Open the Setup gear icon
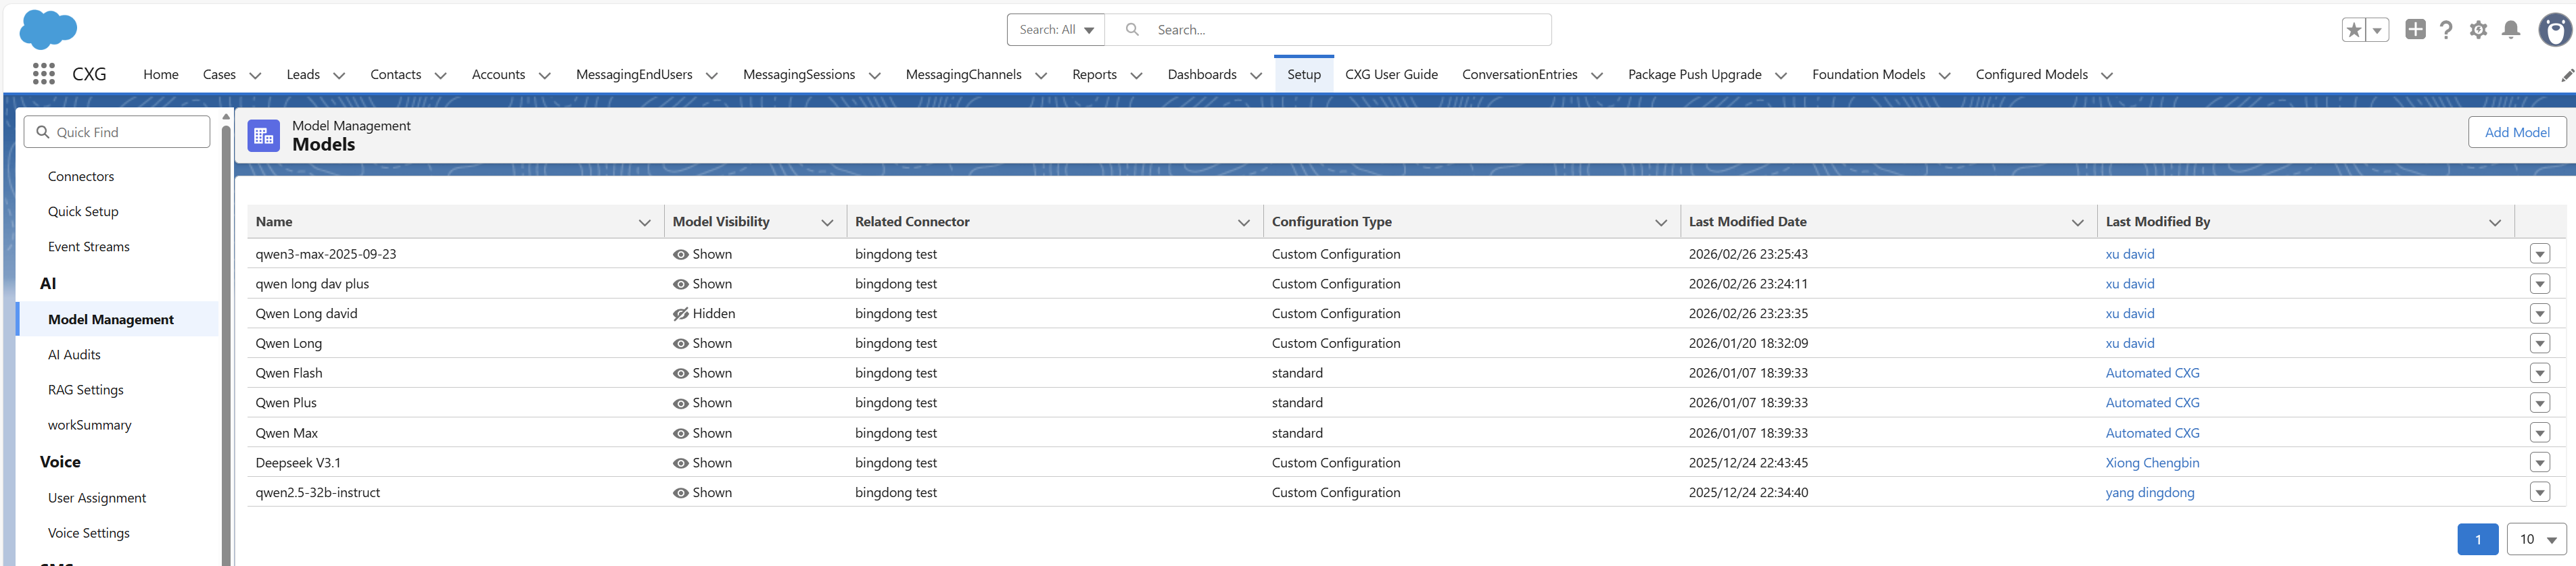 point(2478,30)
